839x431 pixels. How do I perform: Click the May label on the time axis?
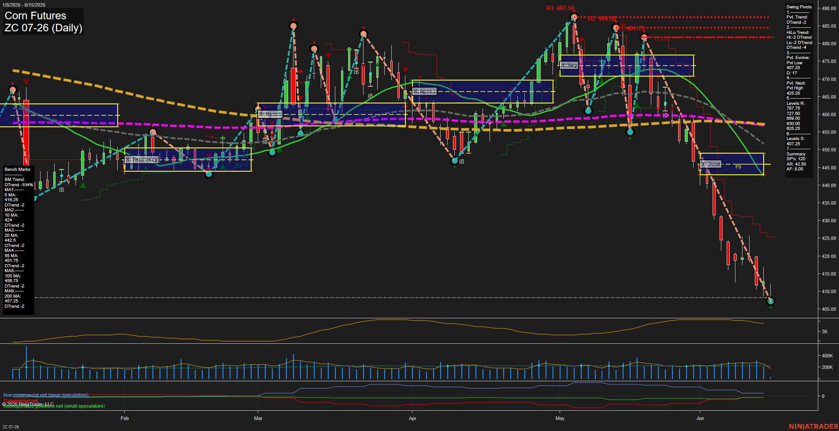click(560, 418)
